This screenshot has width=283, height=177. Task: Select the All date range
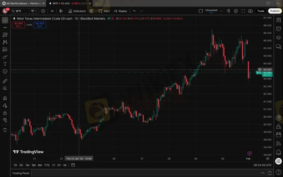coord(64,165)
